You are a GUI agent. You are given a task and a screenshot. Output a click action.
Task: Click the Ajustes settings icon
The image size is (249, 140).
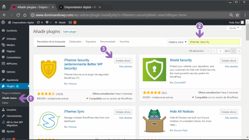click(x=3, y=131)
